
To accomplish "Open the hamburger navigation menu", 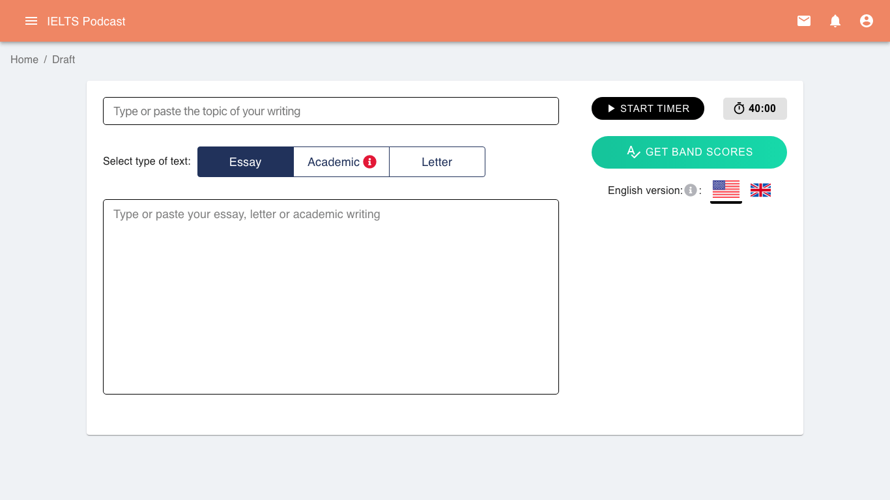I will tap(31, 20).
